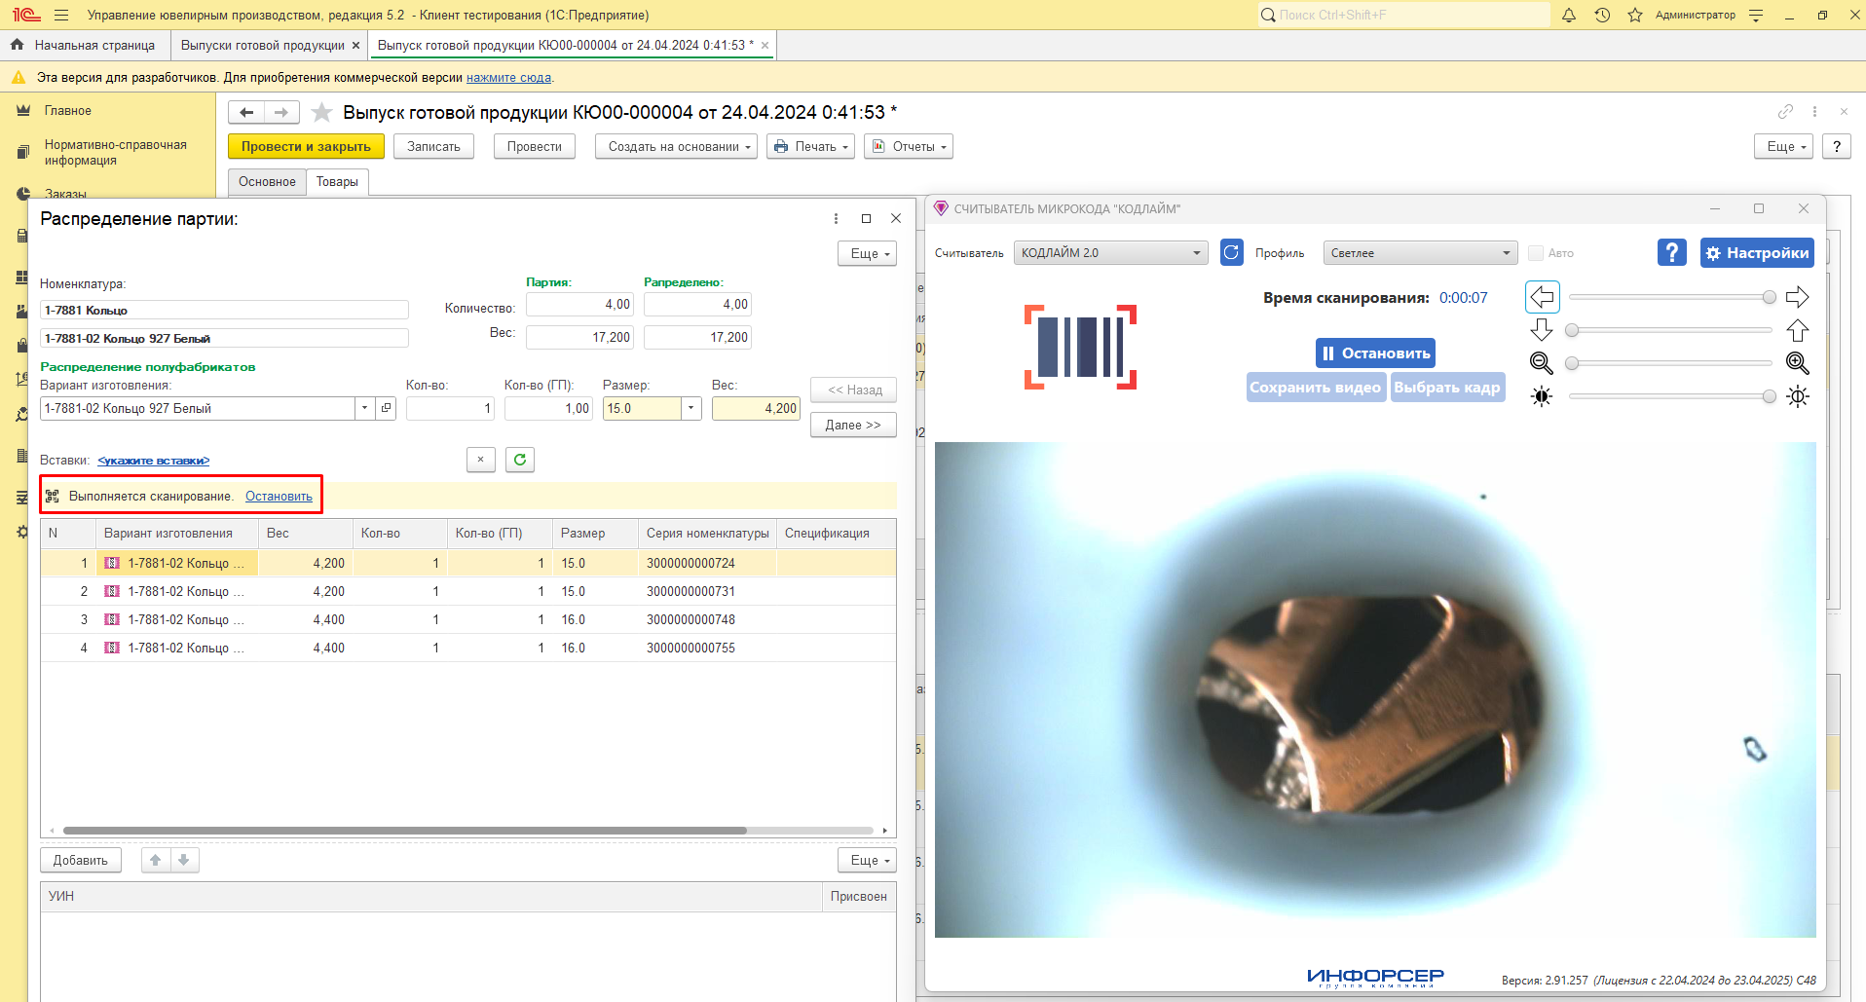Open Главное section in sidebar
This screenshot has width=1866, height=1002.
click(x=67, y=111)
